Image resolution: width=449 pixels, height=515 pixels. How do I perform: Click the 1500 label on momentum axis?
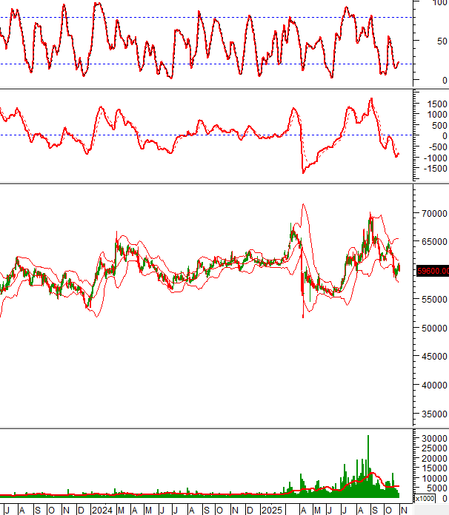[x=434, y=104]
